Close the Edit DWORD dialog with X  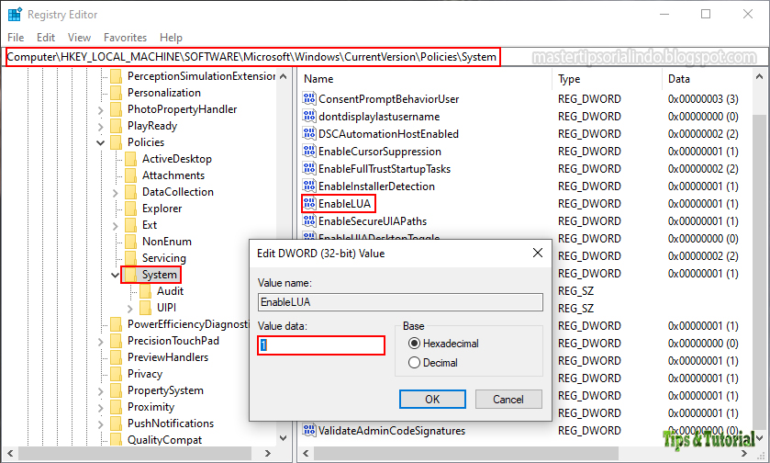pos(538,253)
